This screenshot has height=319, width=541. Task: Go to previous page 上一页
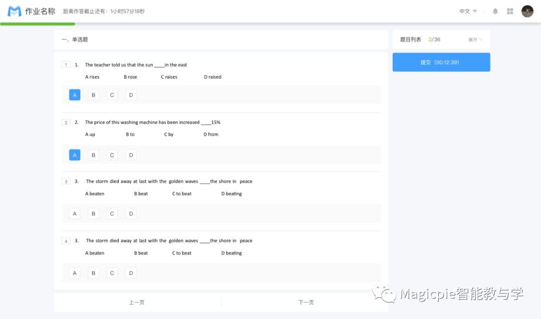[x=137, y=302]
